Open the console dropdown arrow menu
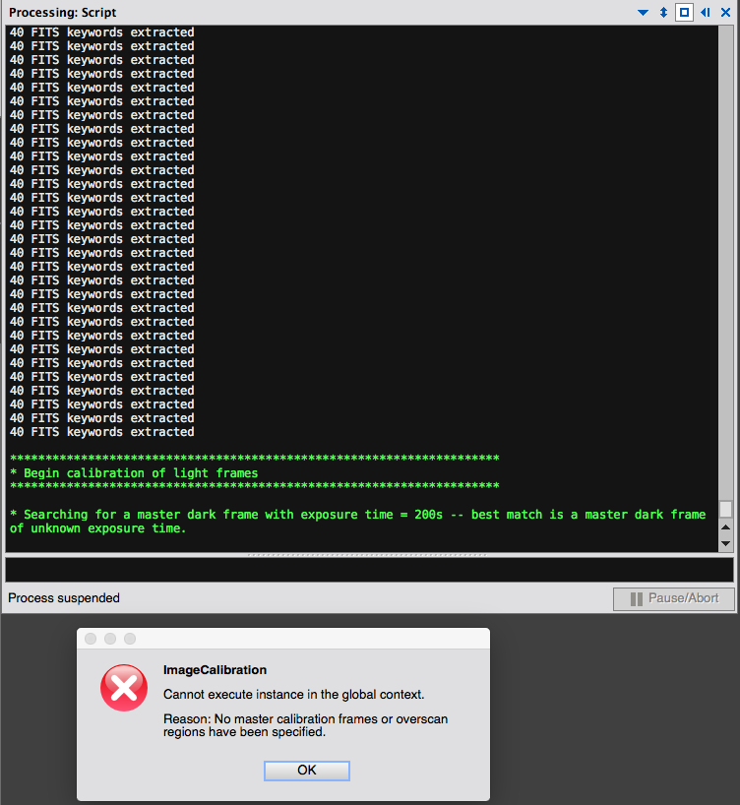 [643, 13]
